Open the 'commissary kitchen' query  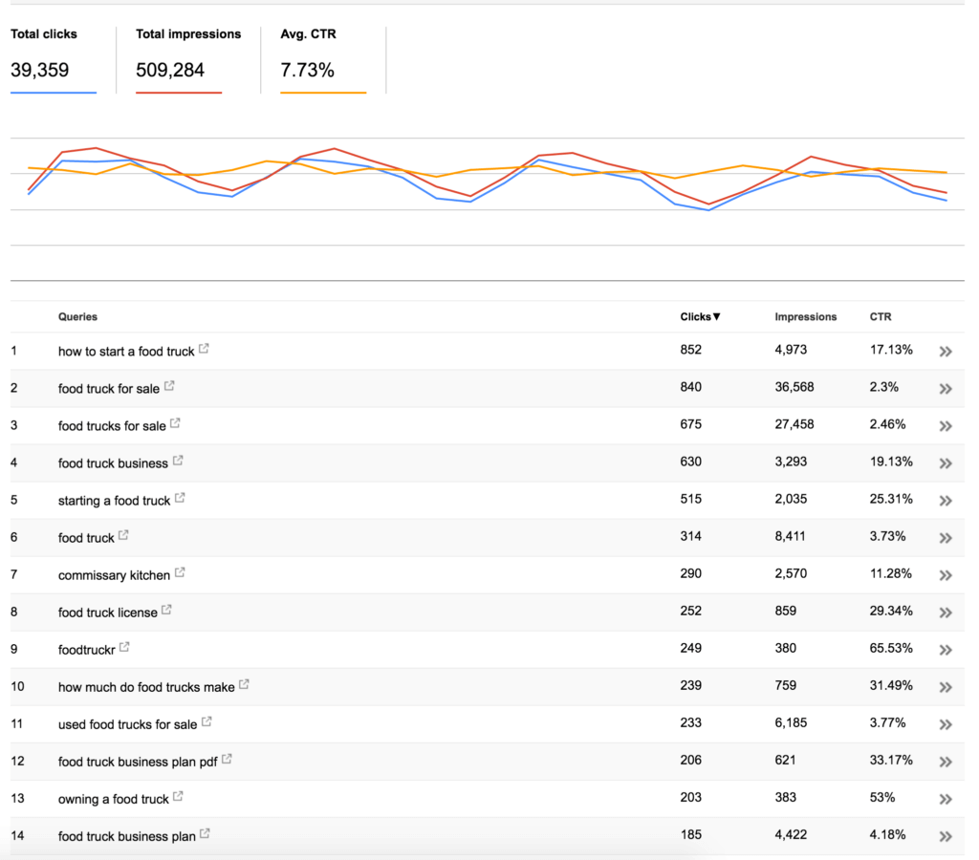115,575
